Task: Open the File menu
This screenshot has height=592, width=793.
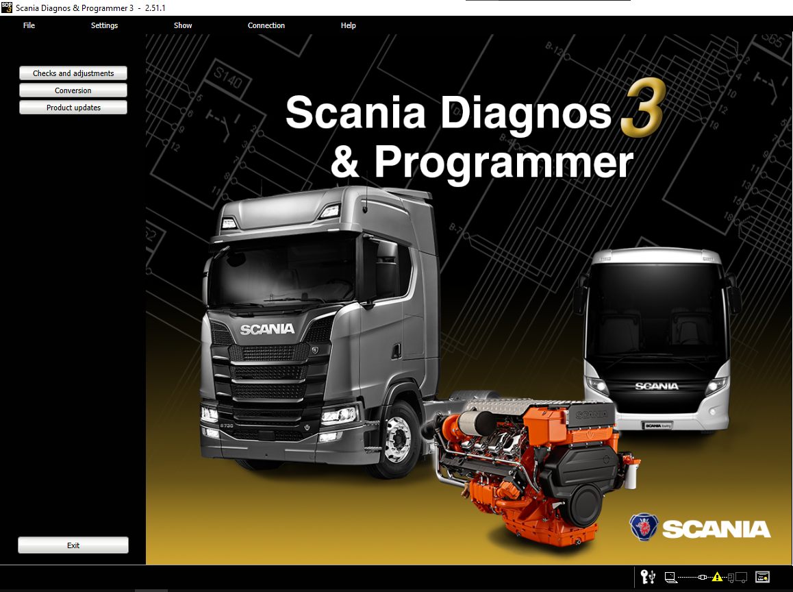Action: [x=29, y=25]
